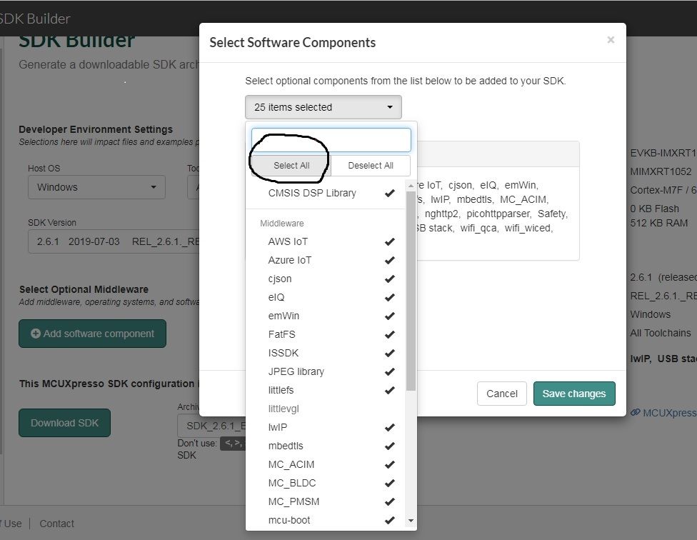
Task: Toggle the MC_PMSM component
Action: 326,501
